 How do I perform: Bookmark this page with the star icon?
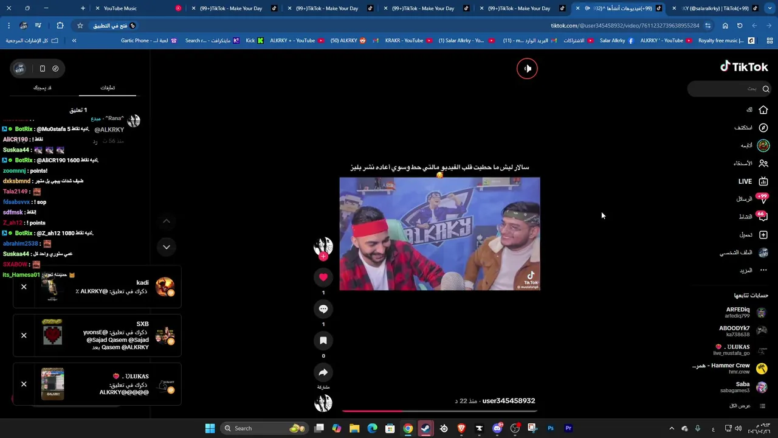coord(80,26)
